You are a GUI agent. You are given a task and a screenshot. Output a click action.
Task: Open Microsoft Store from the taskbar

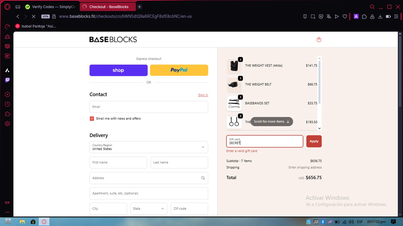(33, 222)
